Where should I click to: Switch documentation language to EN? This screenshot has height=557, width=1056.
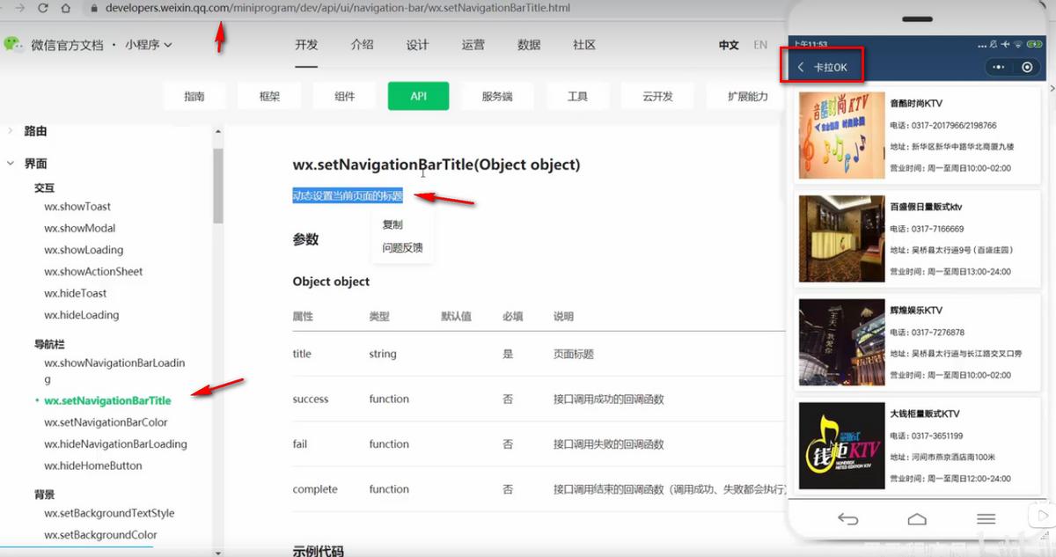(x=760, y=45)
